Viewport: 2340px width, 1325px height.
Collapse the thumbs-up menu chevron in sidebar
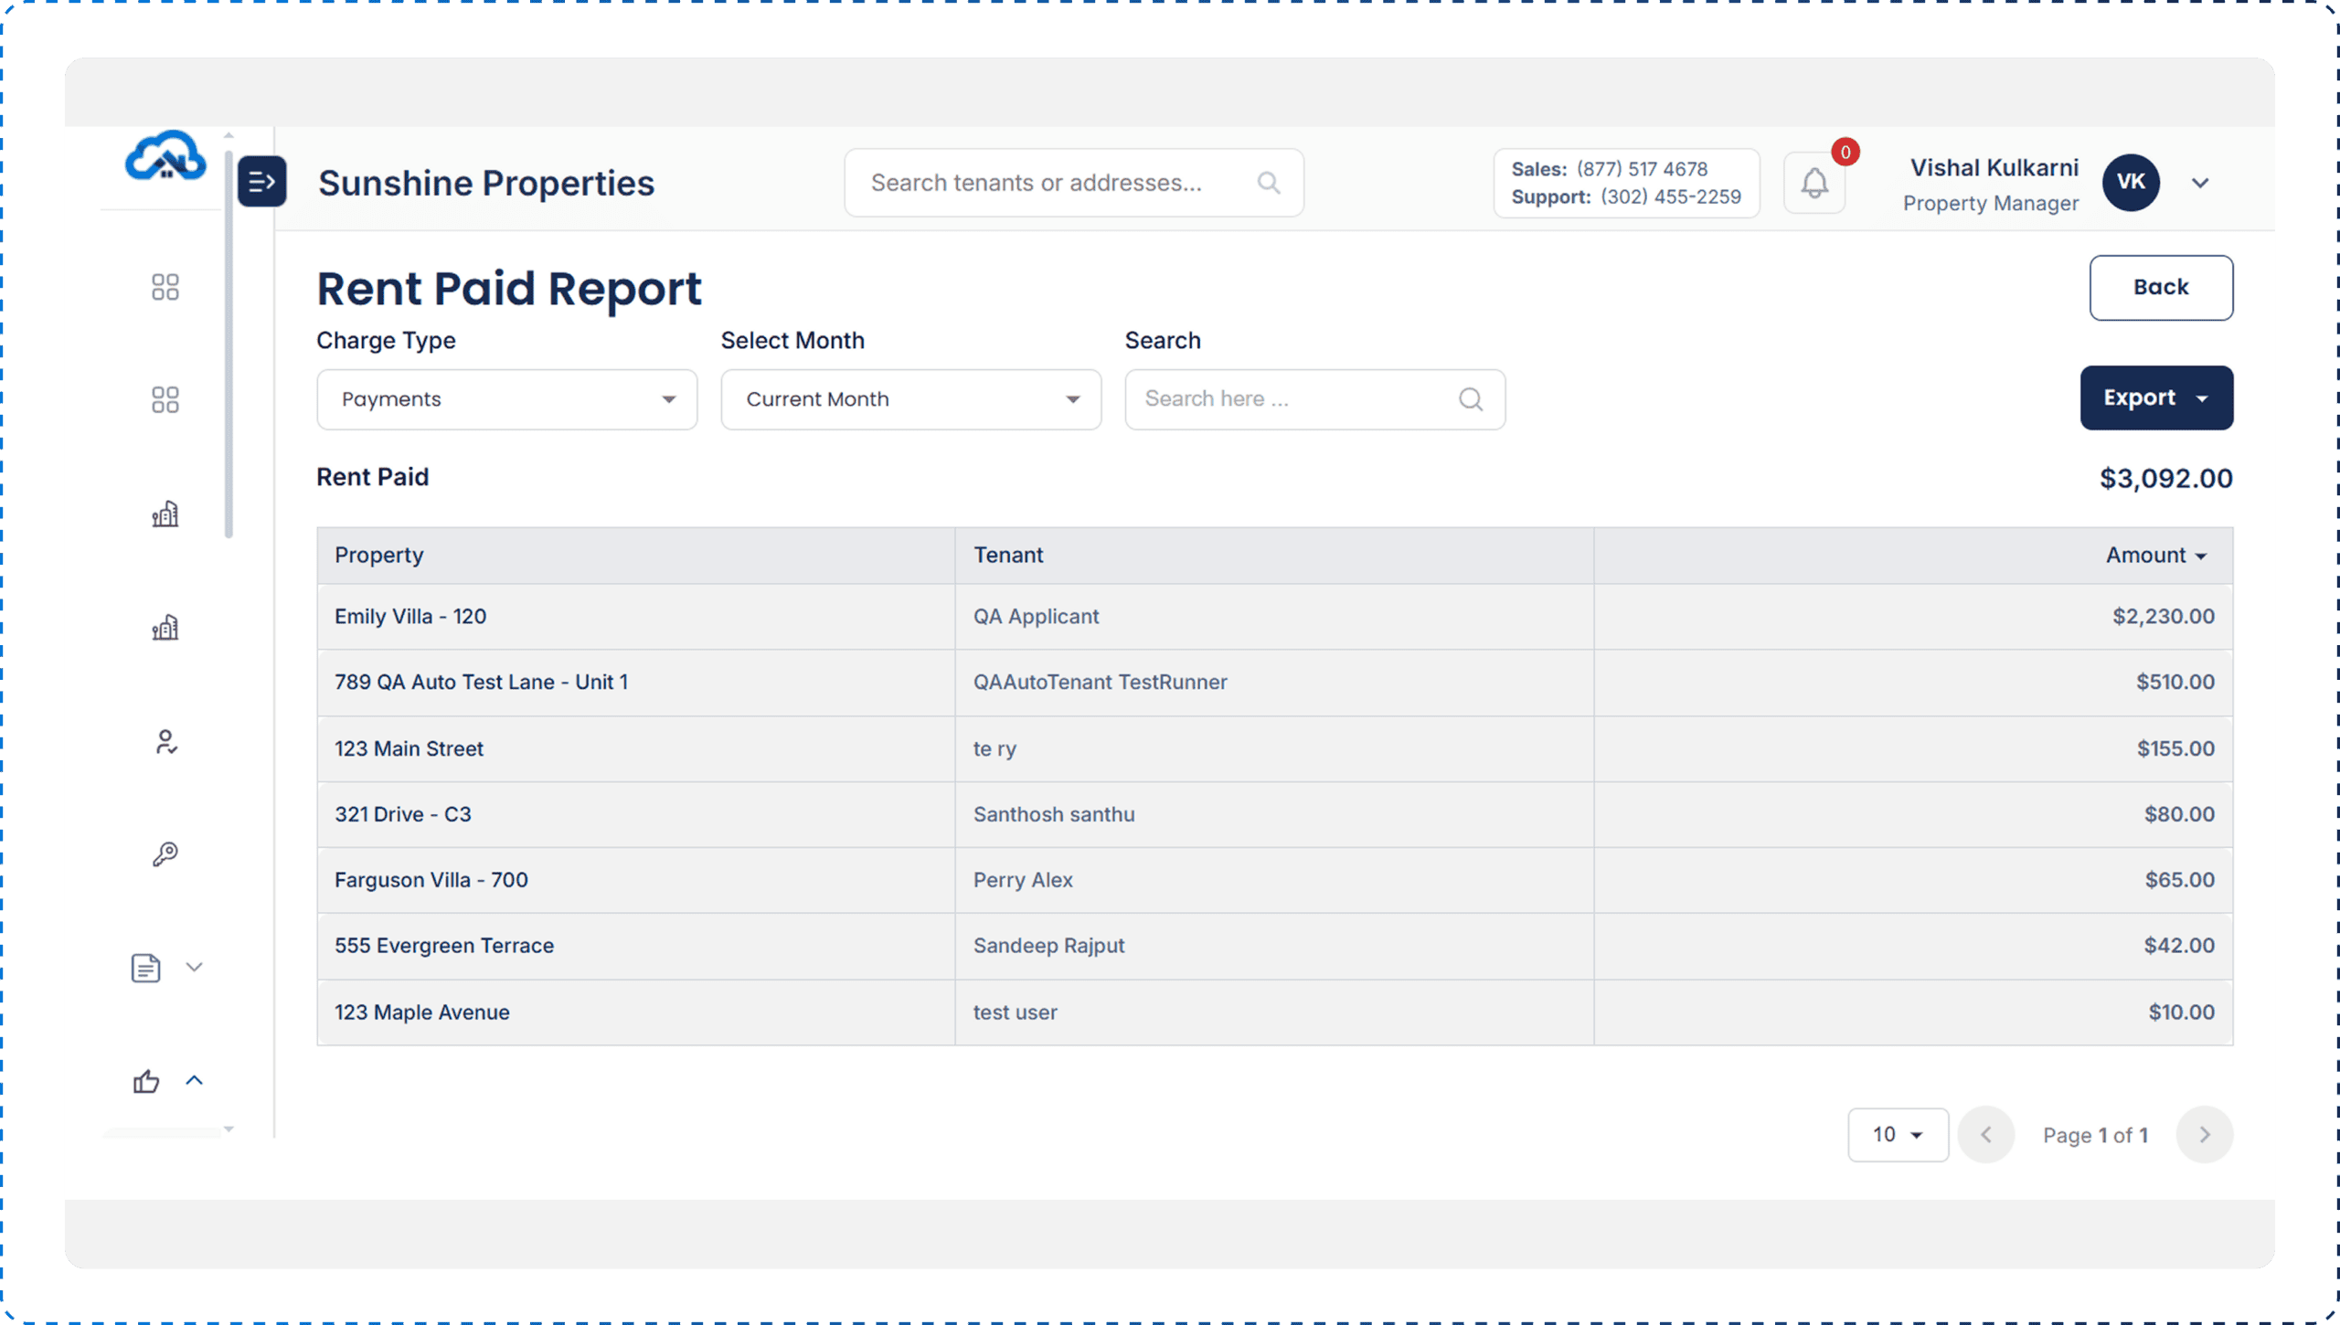(194, 1080)
